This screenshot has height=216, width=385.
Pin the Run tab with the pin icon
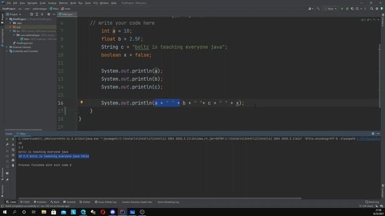7,179
